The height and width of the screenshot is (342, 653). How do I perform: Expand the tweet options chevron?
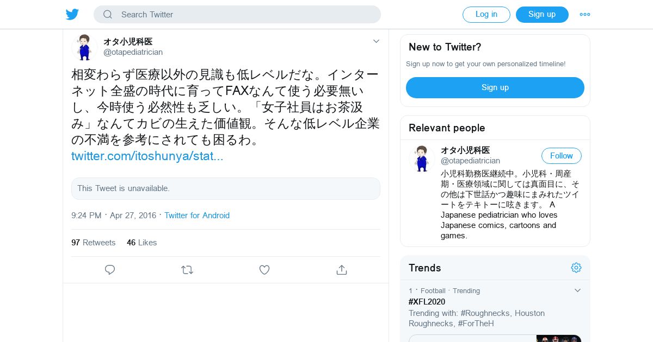tap(376, 41)
